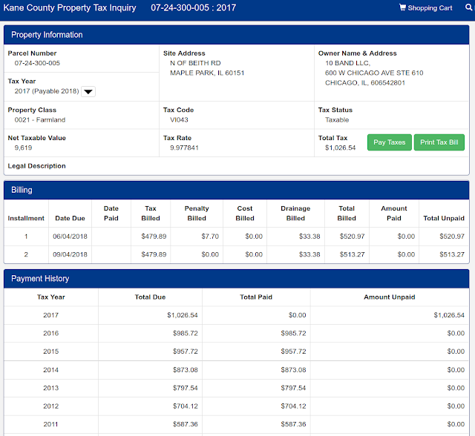The image size is (475, 436).
Task: Click the search magnifier icon
Action: pos(468,7)
